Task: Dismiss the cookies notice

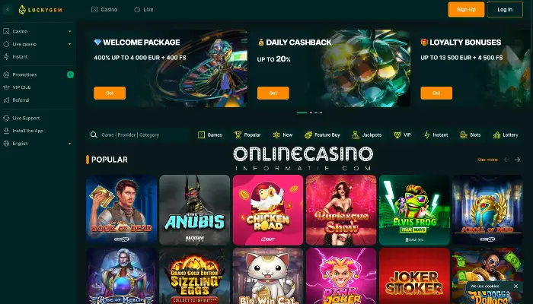Action: pos(515,286)
